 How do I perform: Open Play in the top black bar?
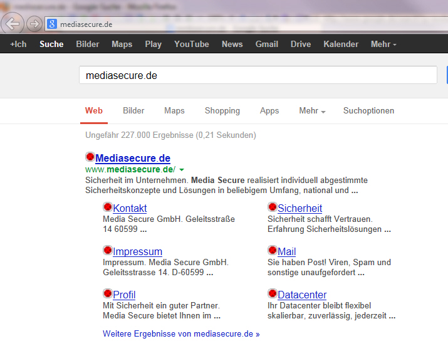[x=153, y=45]
